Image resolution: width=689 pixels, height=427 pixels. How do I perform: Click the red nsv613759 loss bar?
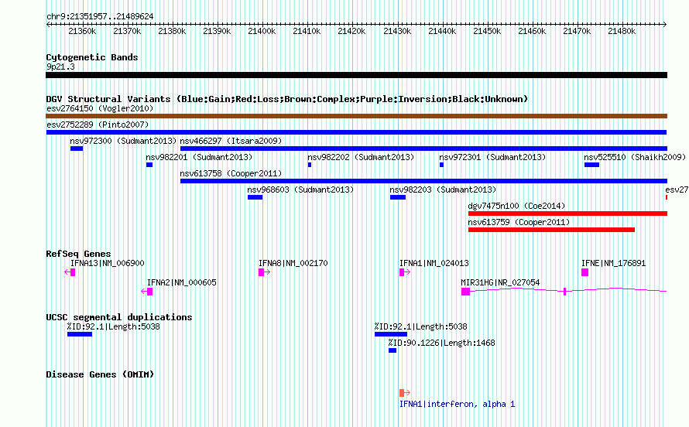[x=551, y=230]
